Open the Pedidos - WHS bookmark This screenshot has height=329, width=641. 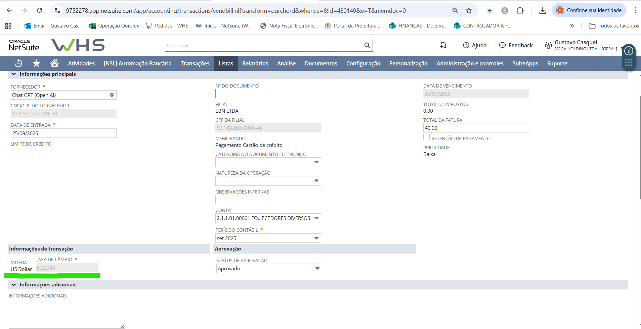point(167,26)
